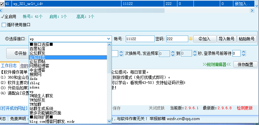
Task: Click the 关闭皮肤 link
Action: pyautogui.click(x=157, y=108)
